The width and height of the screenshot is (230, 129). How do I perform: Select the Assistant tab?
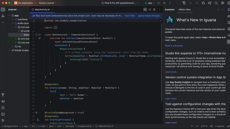point(169,10)
